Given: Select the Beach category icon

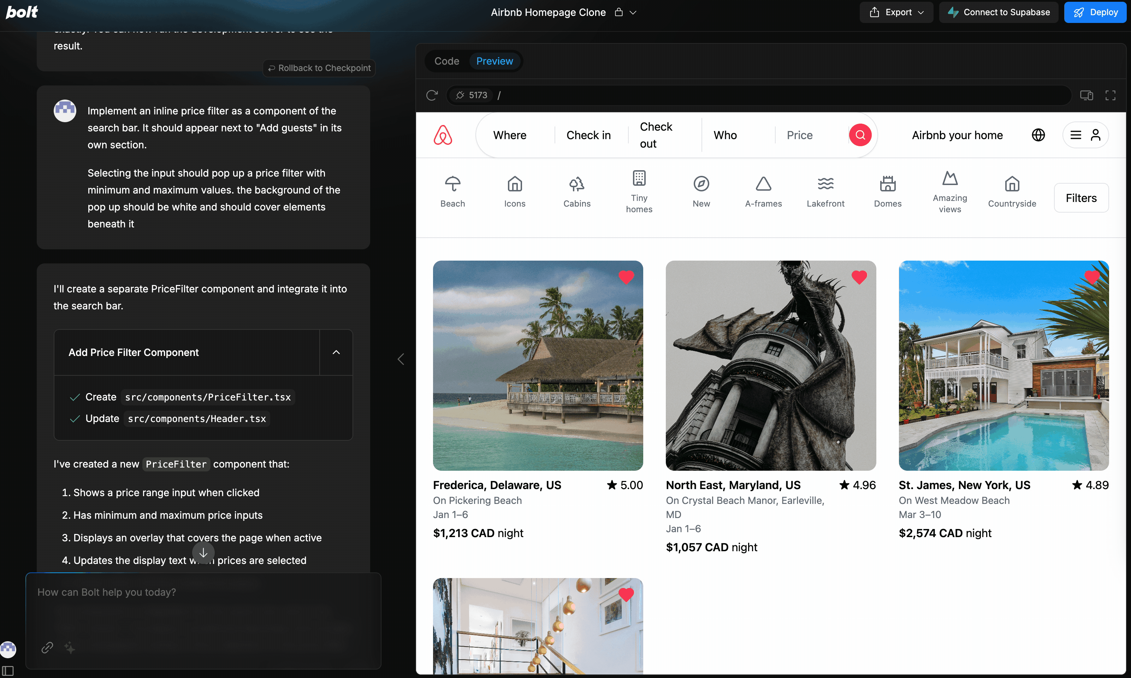Looking at the screenshot, I should pyautogui.click(x=452, y=184).
